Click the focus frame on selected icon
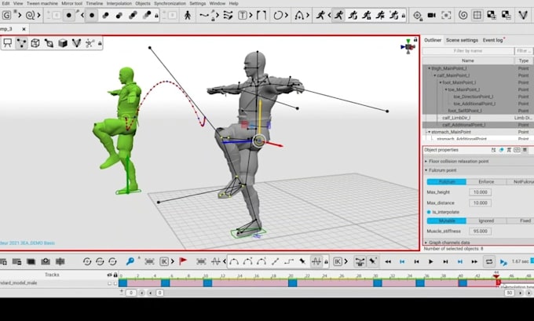 point(446,16)
